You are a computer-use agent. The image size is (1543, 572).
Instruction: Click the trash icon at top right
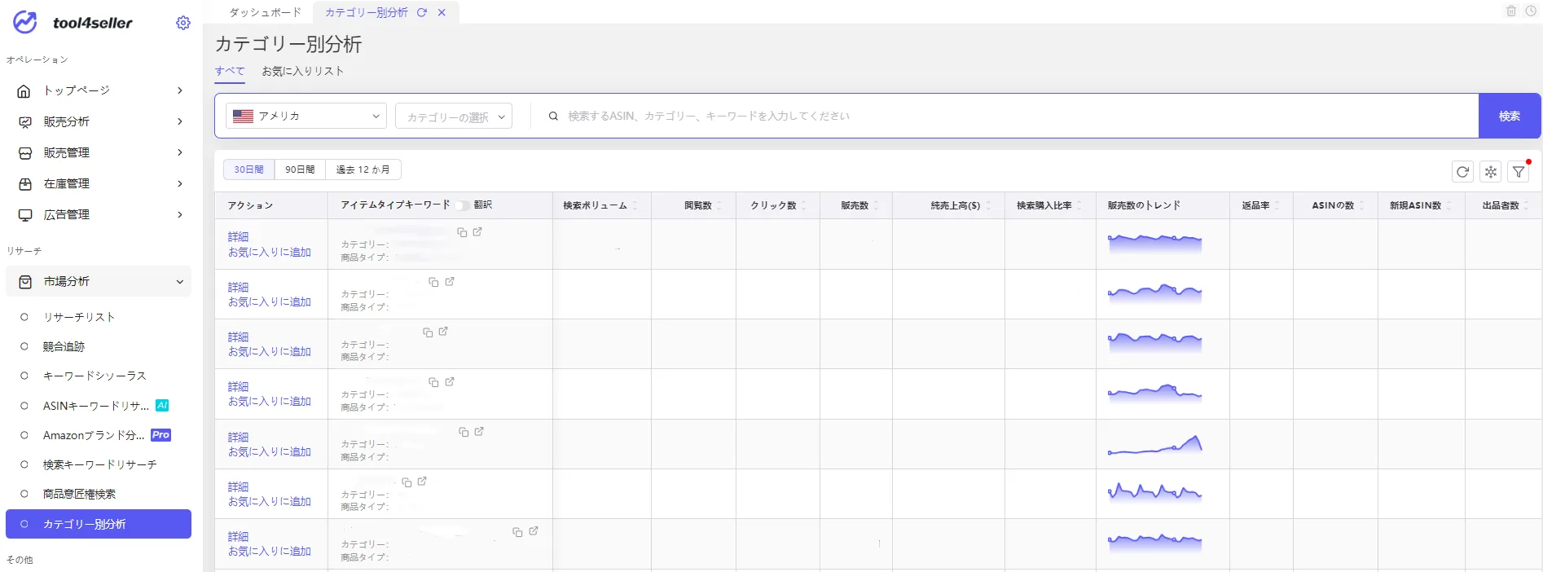click(1511, 11)
